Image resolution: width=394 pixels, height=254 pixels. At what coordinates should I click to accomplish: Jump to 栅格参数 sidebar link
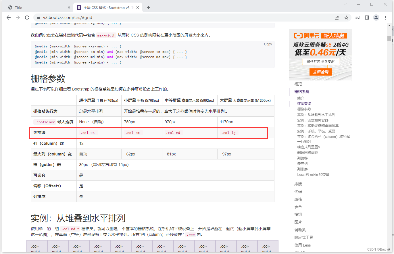[x=304, y=109]
